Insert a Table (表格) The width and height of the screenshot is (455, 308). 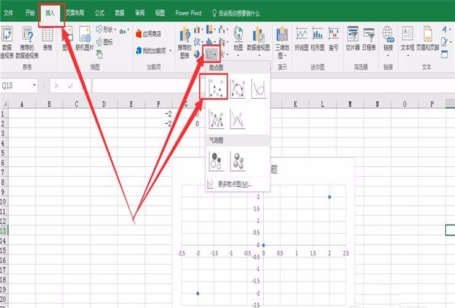tap(47, 39)
